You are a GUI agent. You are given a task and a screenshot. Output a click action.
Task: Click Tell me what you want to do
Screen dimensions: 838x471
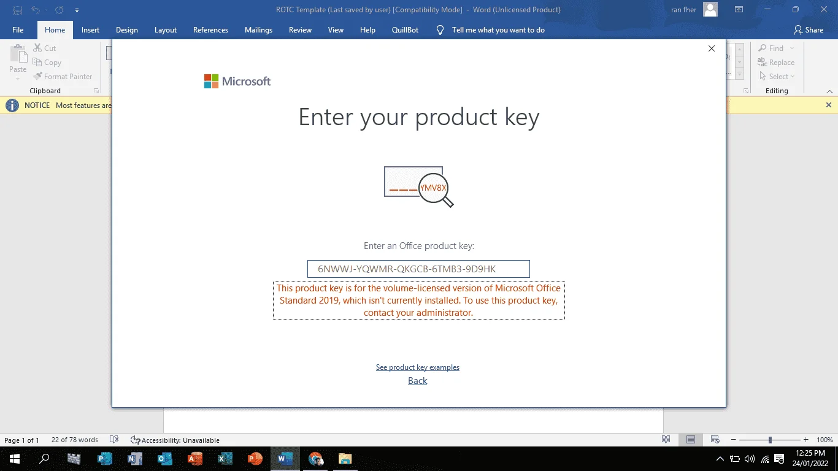pyautogui.click(x=498, y=30)
